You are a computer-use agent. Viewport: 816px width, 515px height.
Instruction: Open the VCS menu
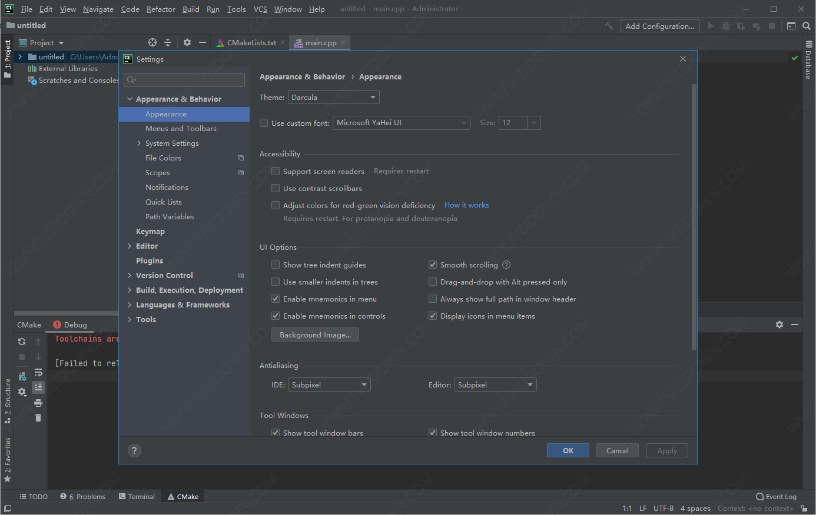(x=260, y=9)
